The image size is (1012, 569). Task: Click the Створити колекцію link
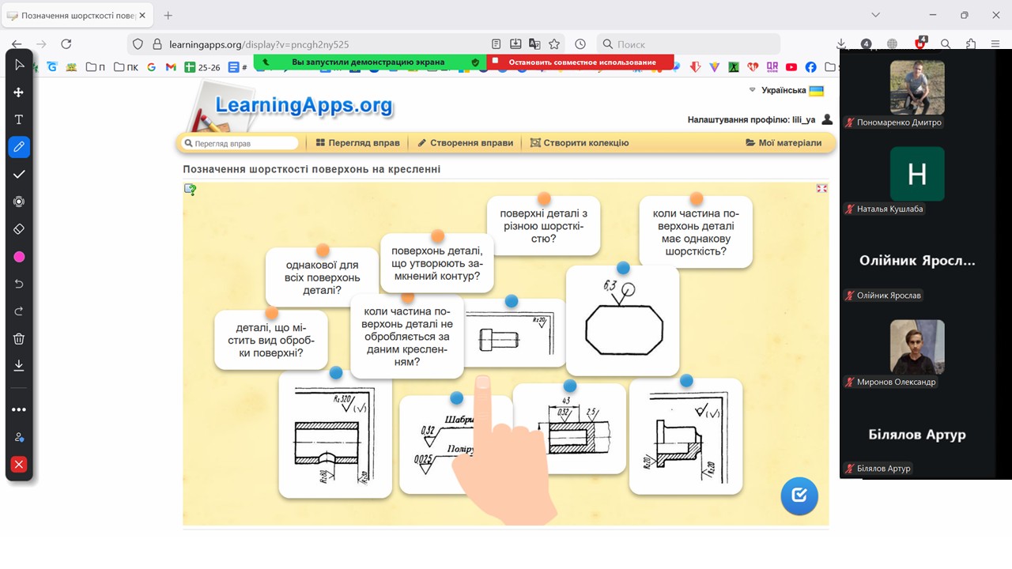point(580,143)
